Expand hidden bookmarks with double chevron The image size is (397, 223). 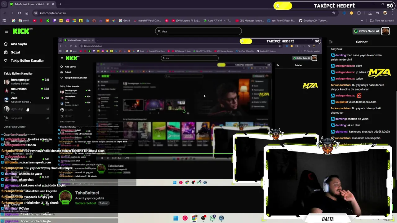362,21
